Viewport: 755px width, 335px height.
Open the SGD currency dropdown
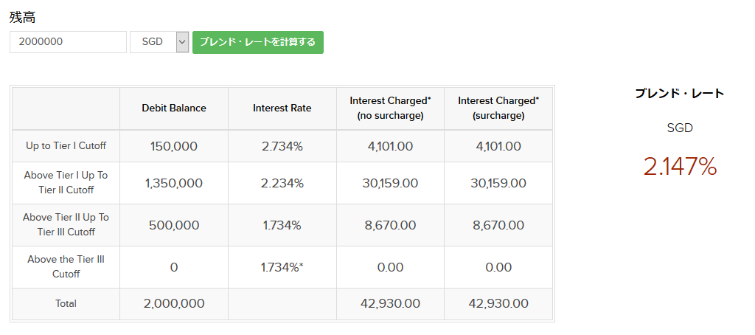153,42
